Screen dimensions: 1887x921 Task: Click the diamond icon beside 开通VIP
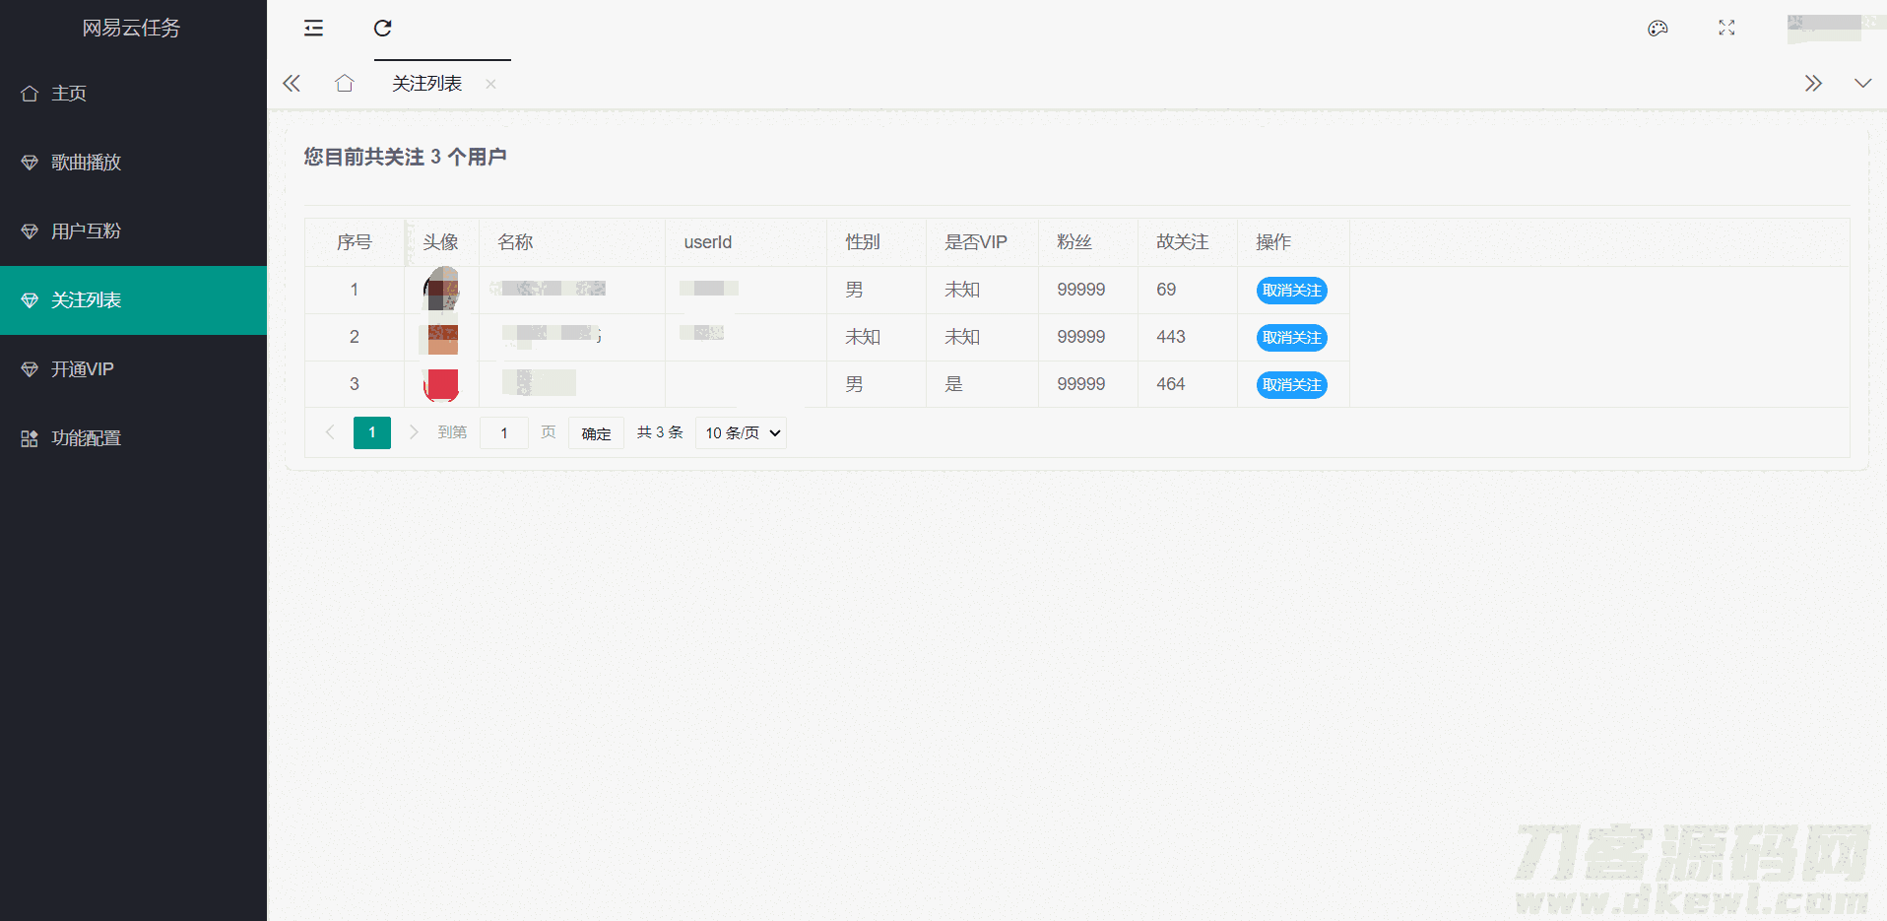pos(30,369)
